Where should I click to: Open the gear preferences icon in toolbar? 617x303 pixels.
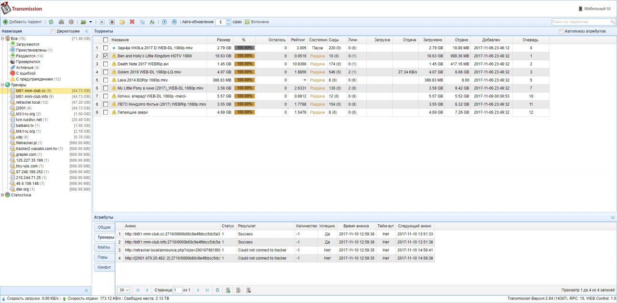pos(71,22)
